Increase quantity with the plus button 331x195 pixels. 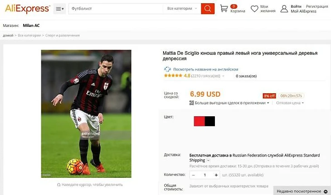tap(216, 175)
